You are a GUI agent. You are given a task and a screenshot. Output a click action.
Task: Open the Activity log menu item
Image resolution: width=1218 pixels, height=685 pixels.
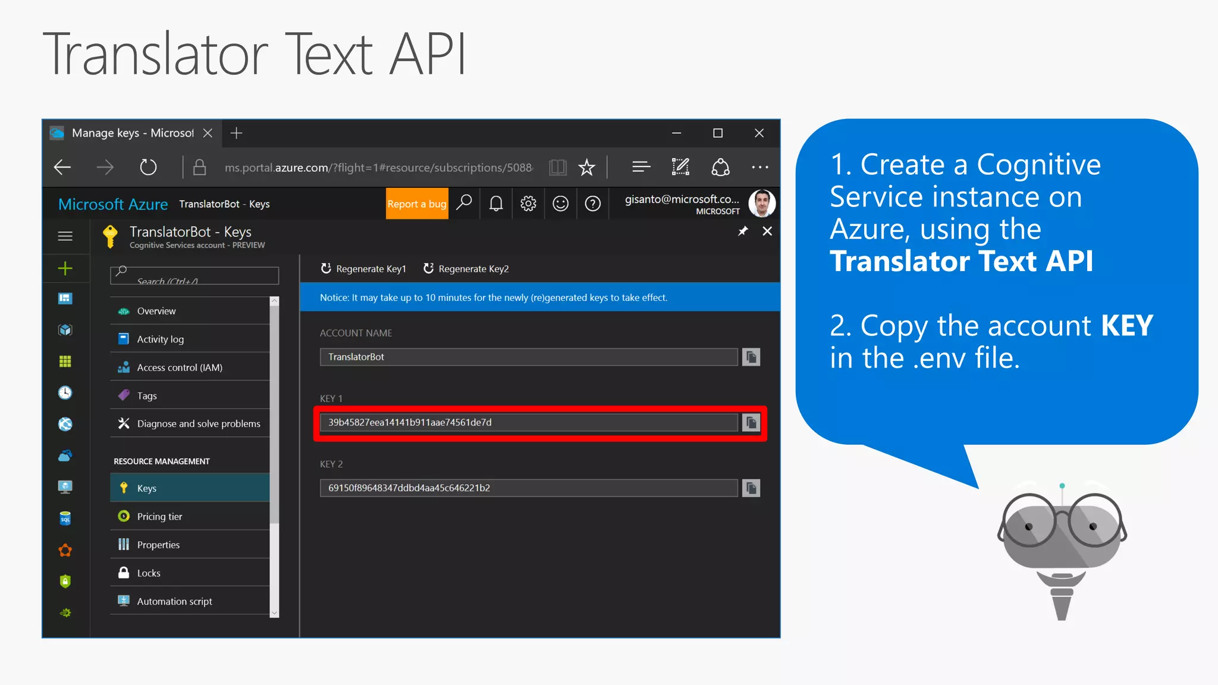tap(160, 339)
